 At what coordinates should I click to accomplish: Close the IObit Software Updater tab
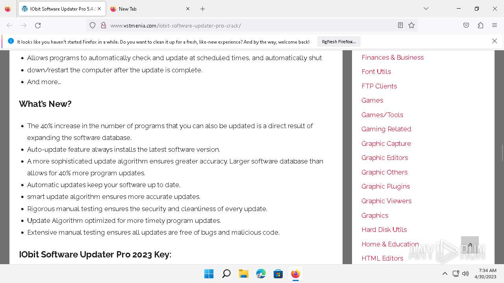(x=99, y=9)
